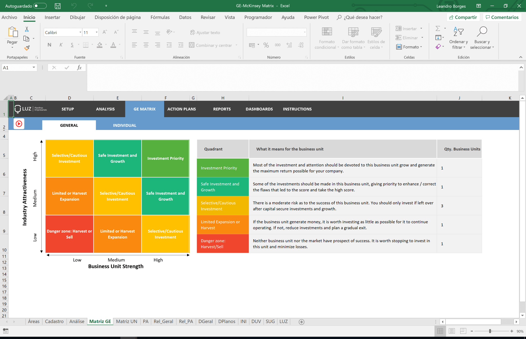Click the Autosuma (Σ) icon
Image resolution: width=526 pixels, height=339 pixels.
[x=438, y=28]
